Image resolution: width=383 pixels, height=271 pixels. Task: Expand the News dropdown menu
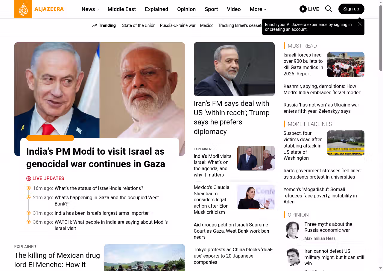[x=90, y=9]
